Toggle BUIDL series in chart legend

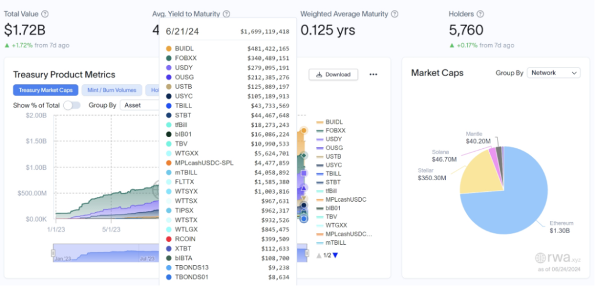(x=329, y=122)
